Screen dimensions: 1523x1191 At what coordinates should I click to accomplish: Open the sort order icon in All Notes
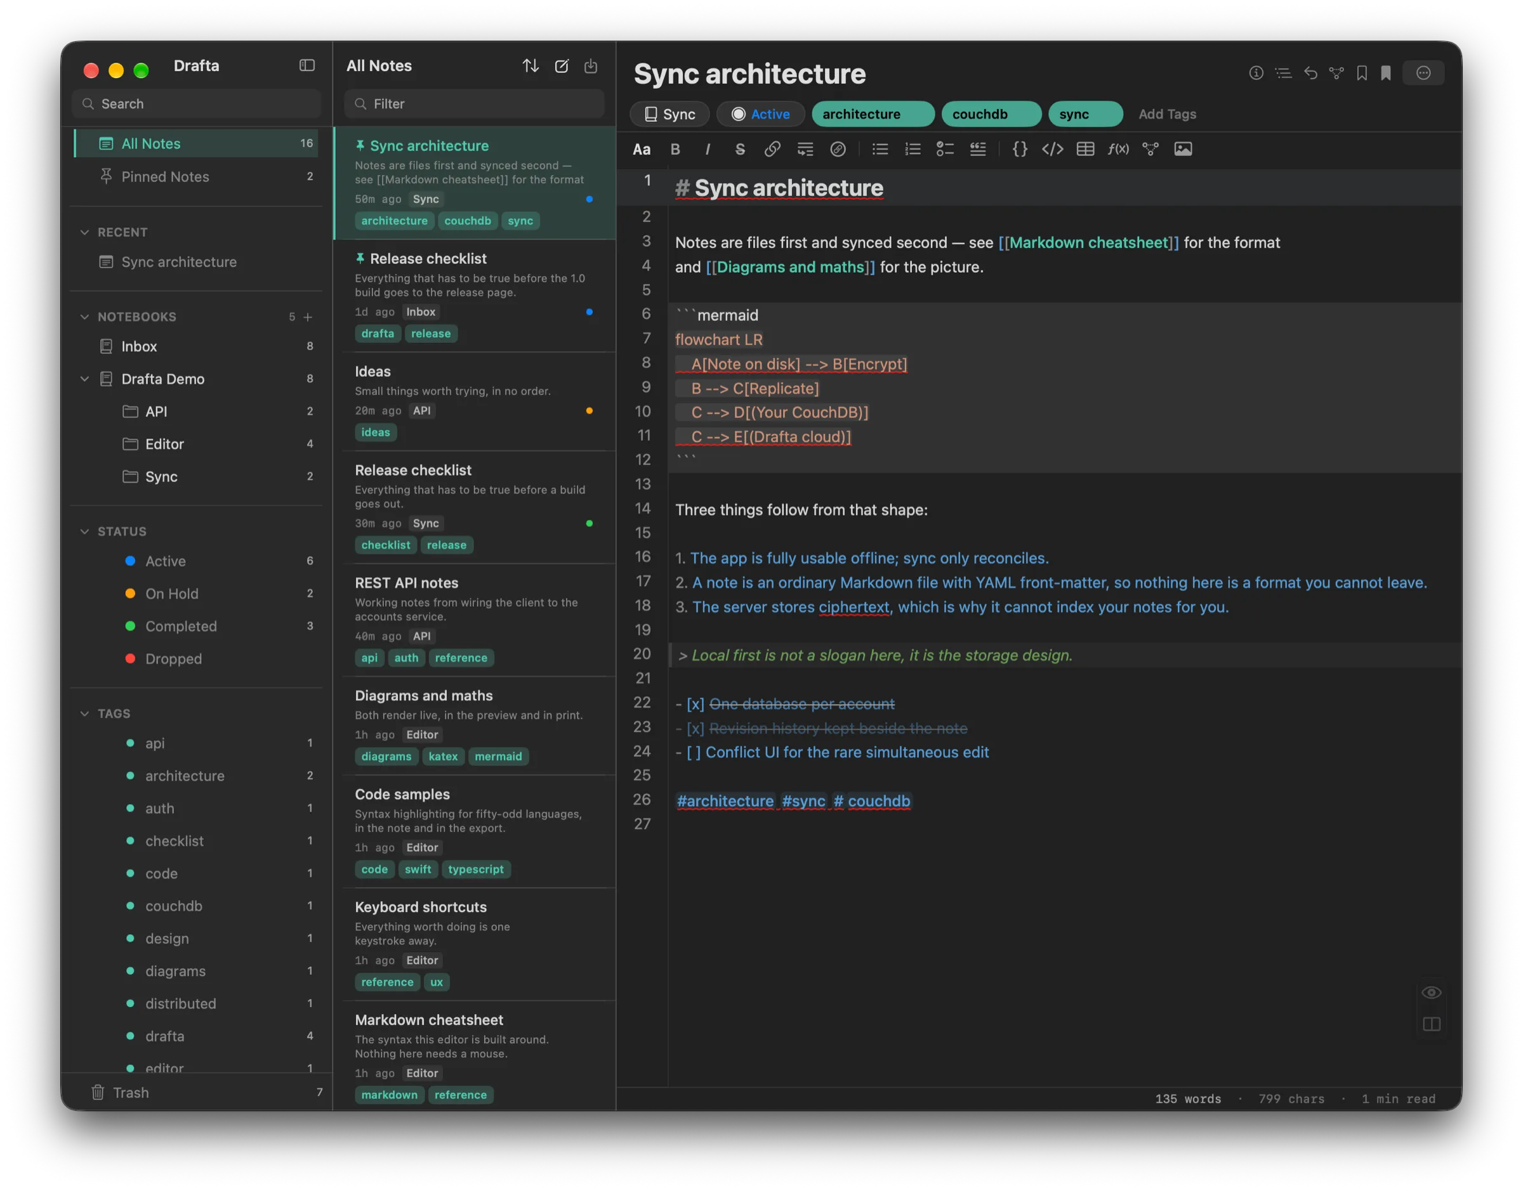pyautogui.click(x=531, y=65)
